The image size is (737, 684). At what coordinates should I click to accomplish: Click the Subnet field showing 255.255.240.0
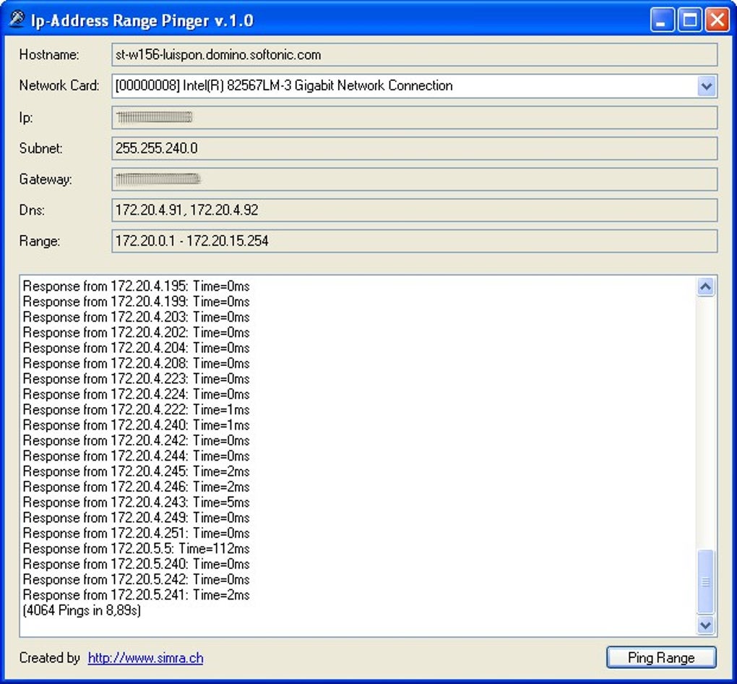point(415,148)
